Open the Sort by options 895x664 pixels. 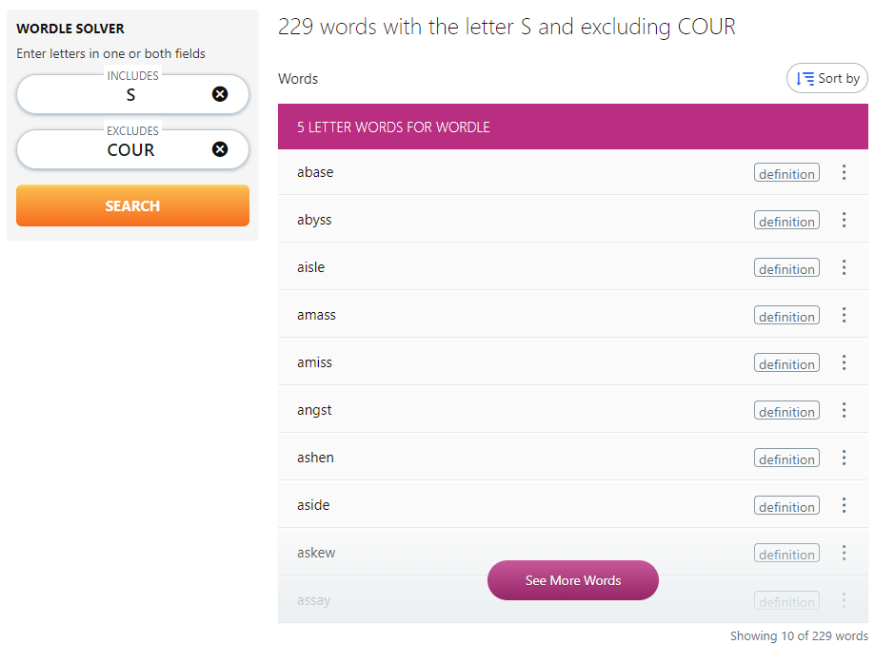pyautogui.click(x=827, y=78)
